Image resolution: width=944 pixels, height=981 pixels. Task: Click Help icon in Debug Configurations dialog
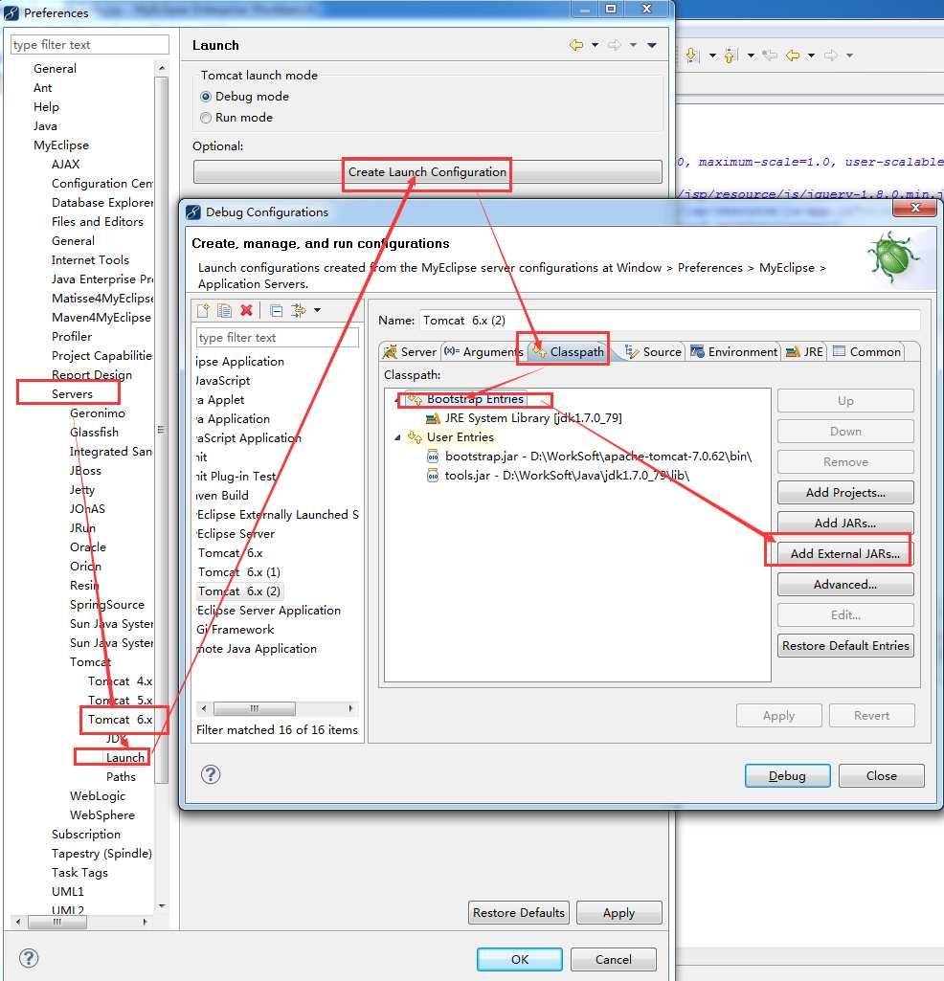pos(211,774)
